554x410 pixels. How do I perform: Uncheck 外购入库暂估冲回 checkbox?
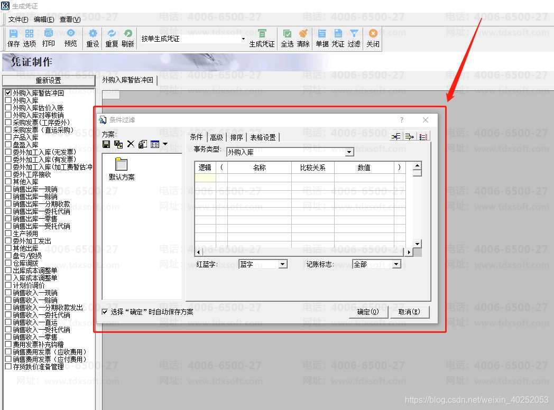pos(8,92)
